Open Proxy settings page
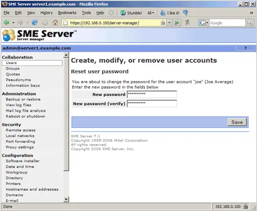Viewport: 257px width, 211px height. [x=20, y=147]
